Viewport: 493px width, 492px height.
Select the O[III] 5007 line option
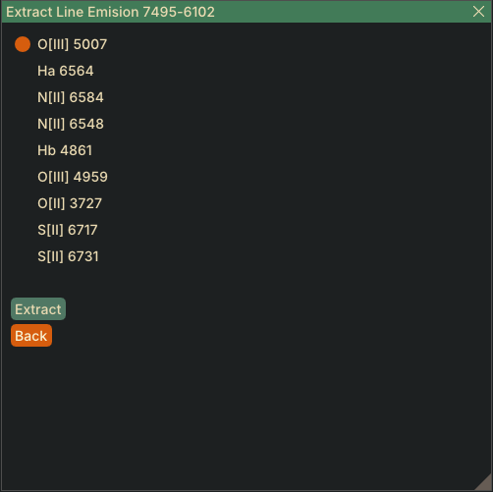pos(73,44)
